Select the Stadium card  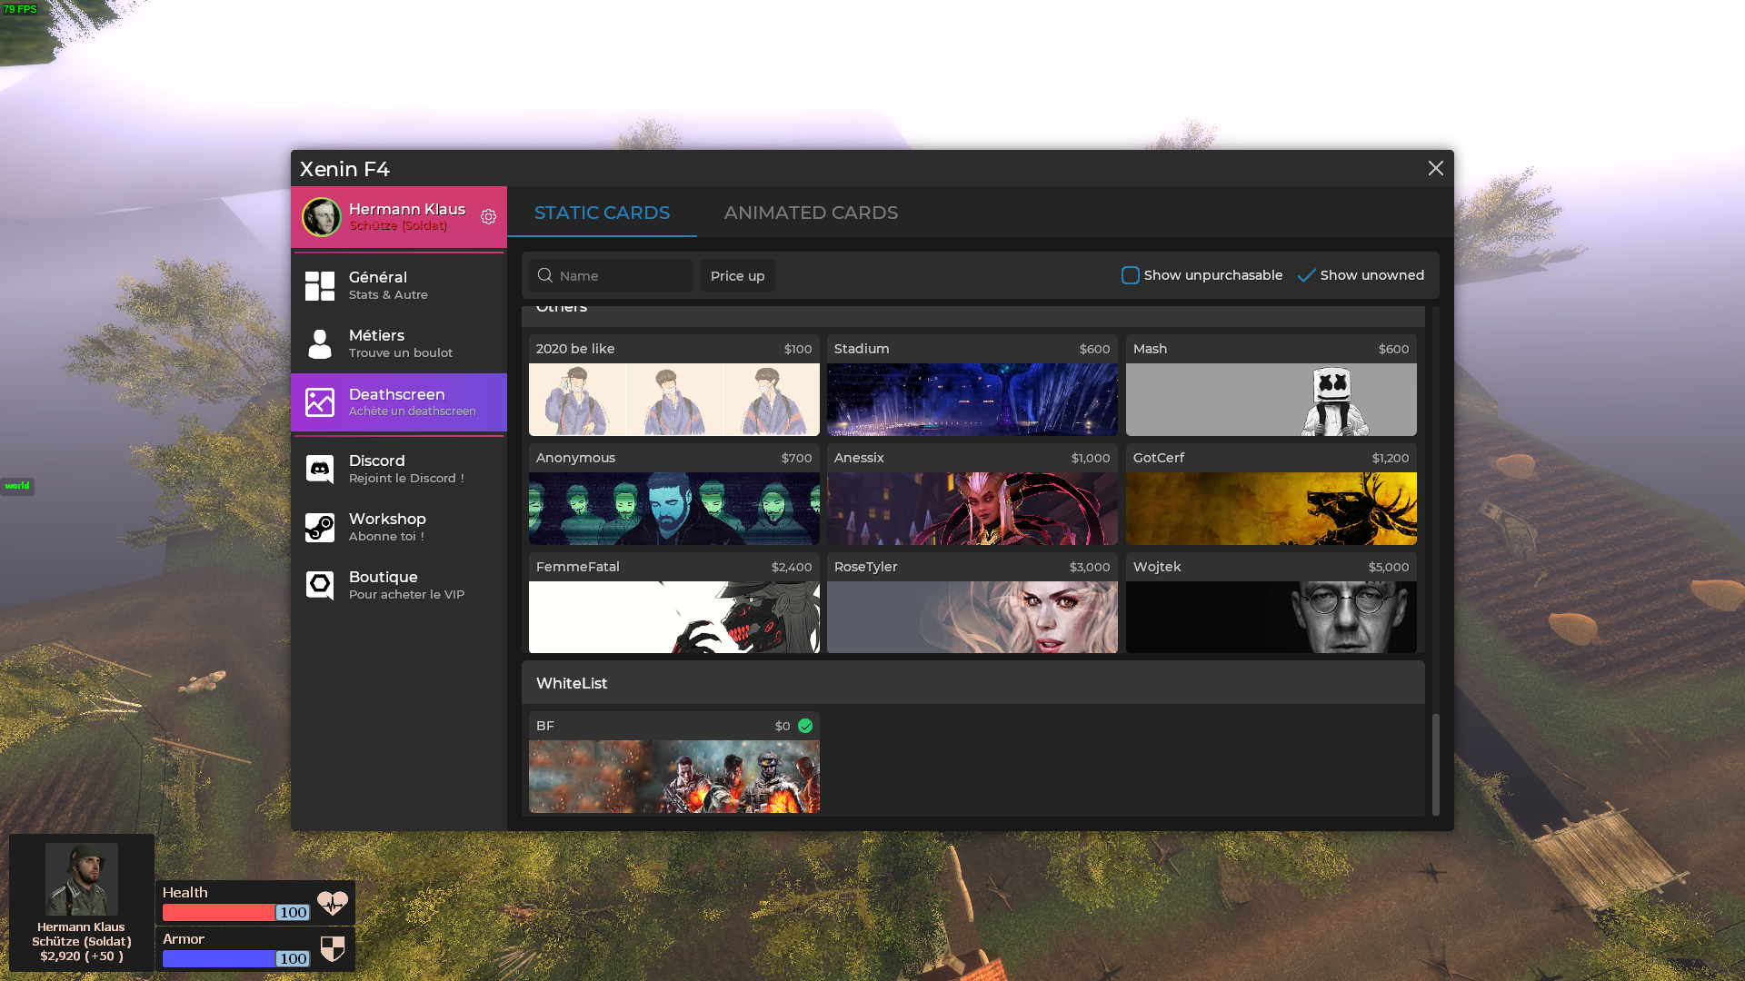[972, 385]
